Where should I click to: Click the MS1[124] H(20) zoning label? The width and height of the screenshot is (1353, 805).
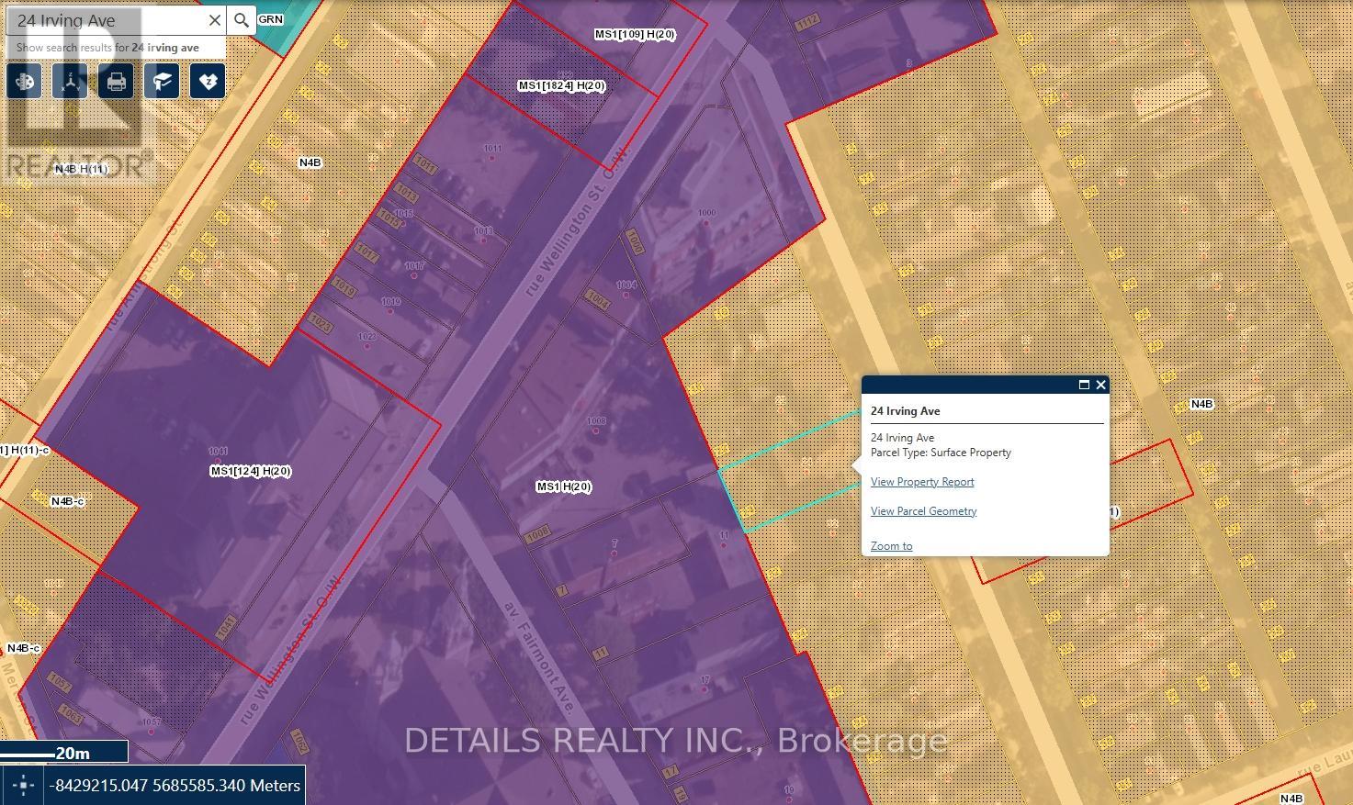[x=251, y=471]
